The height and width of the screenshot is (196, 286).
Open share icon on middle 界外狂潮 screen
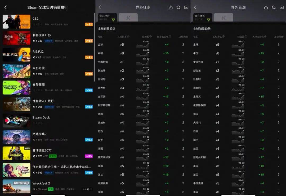[171, 7]
